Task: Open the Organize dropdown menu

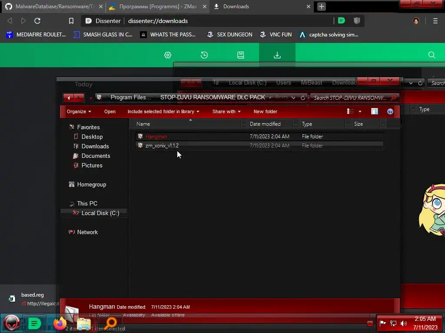Action: point(79,111)
